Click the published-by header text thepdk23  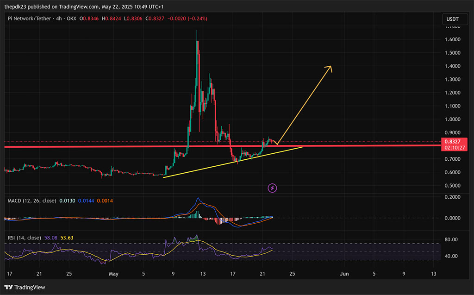point(15,6)
